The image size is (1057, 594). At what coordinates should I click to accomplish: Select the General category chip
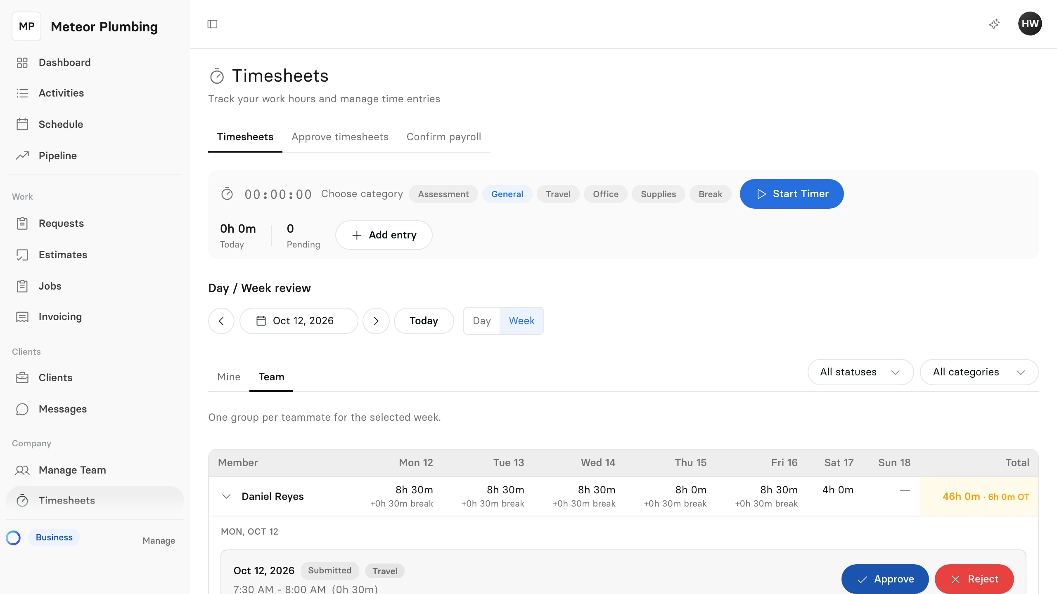[x=507, y=194]
